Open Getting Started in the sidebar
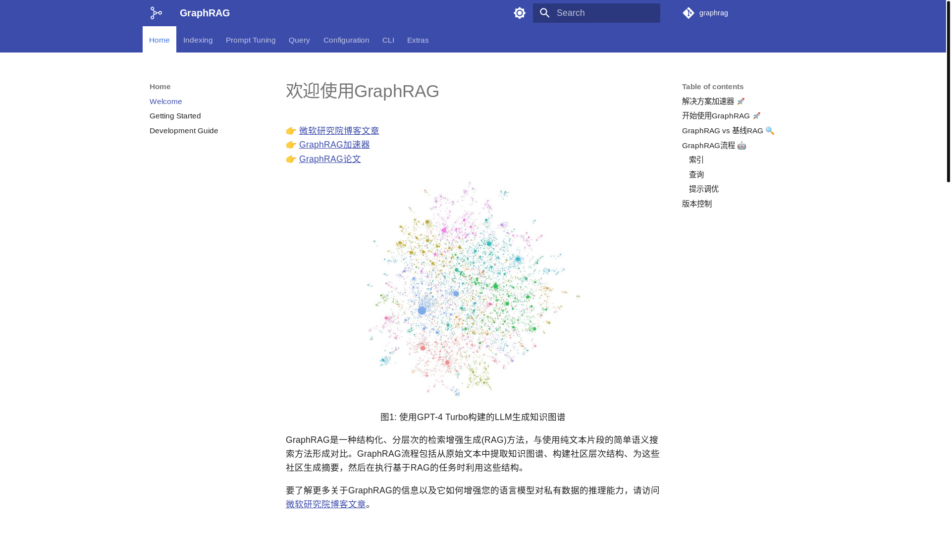The height and width of the screenshot is (535, 951). [175, 115]
